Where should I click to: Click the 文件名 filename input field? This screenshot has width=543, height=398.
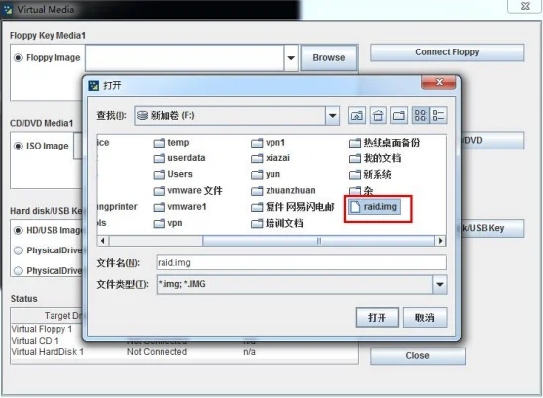[301, 262]
